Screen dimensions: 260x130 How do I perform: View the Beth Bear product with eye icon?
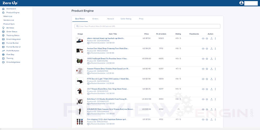(x=203, y=99)
